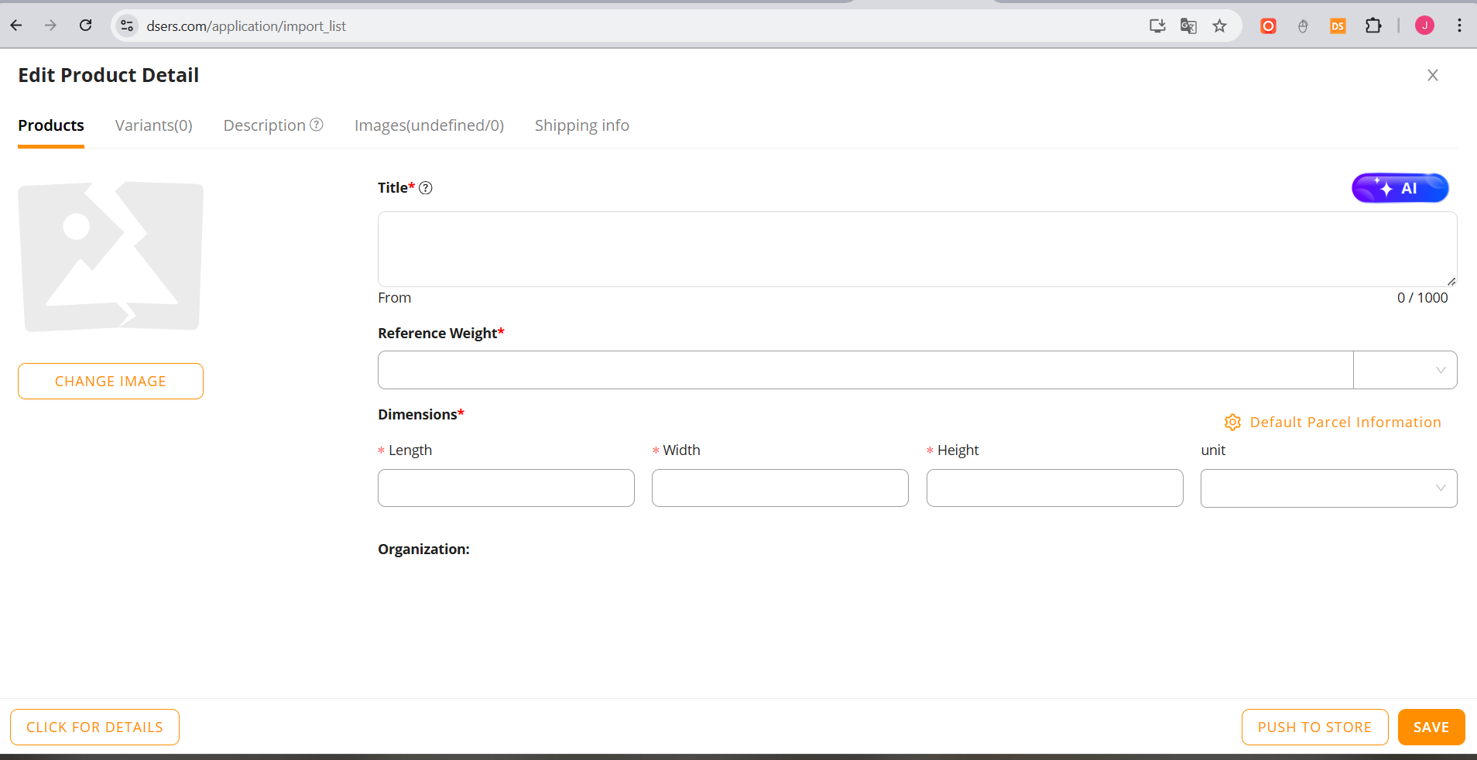Click the PUSH TO STORE button
Viewport: 1477px width, 760px height.
coord(1314,727)
